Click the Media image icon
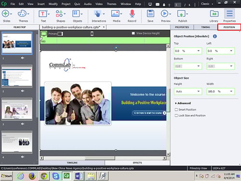Screen dimensions: 241x181 (115, 14)
